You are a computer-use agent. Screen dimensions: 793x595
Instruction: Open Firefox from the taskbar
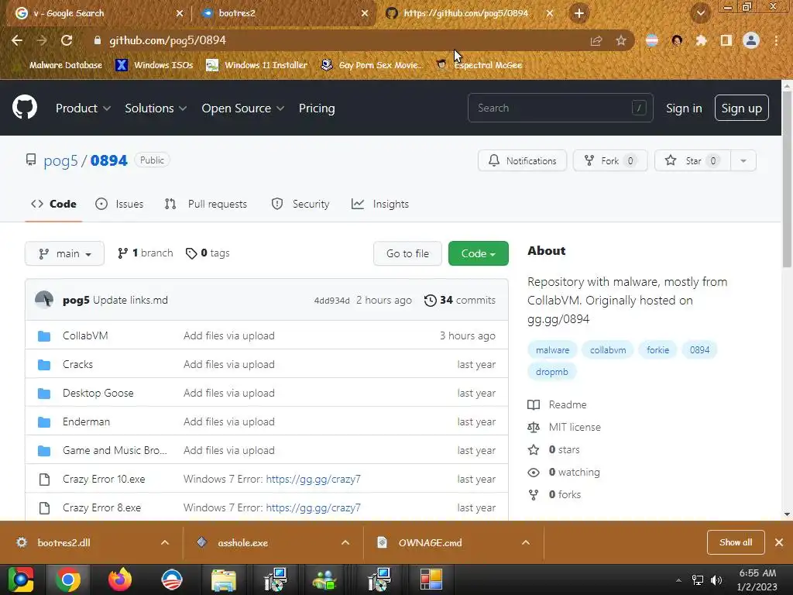pyautogui.click(x=120, y=580)
